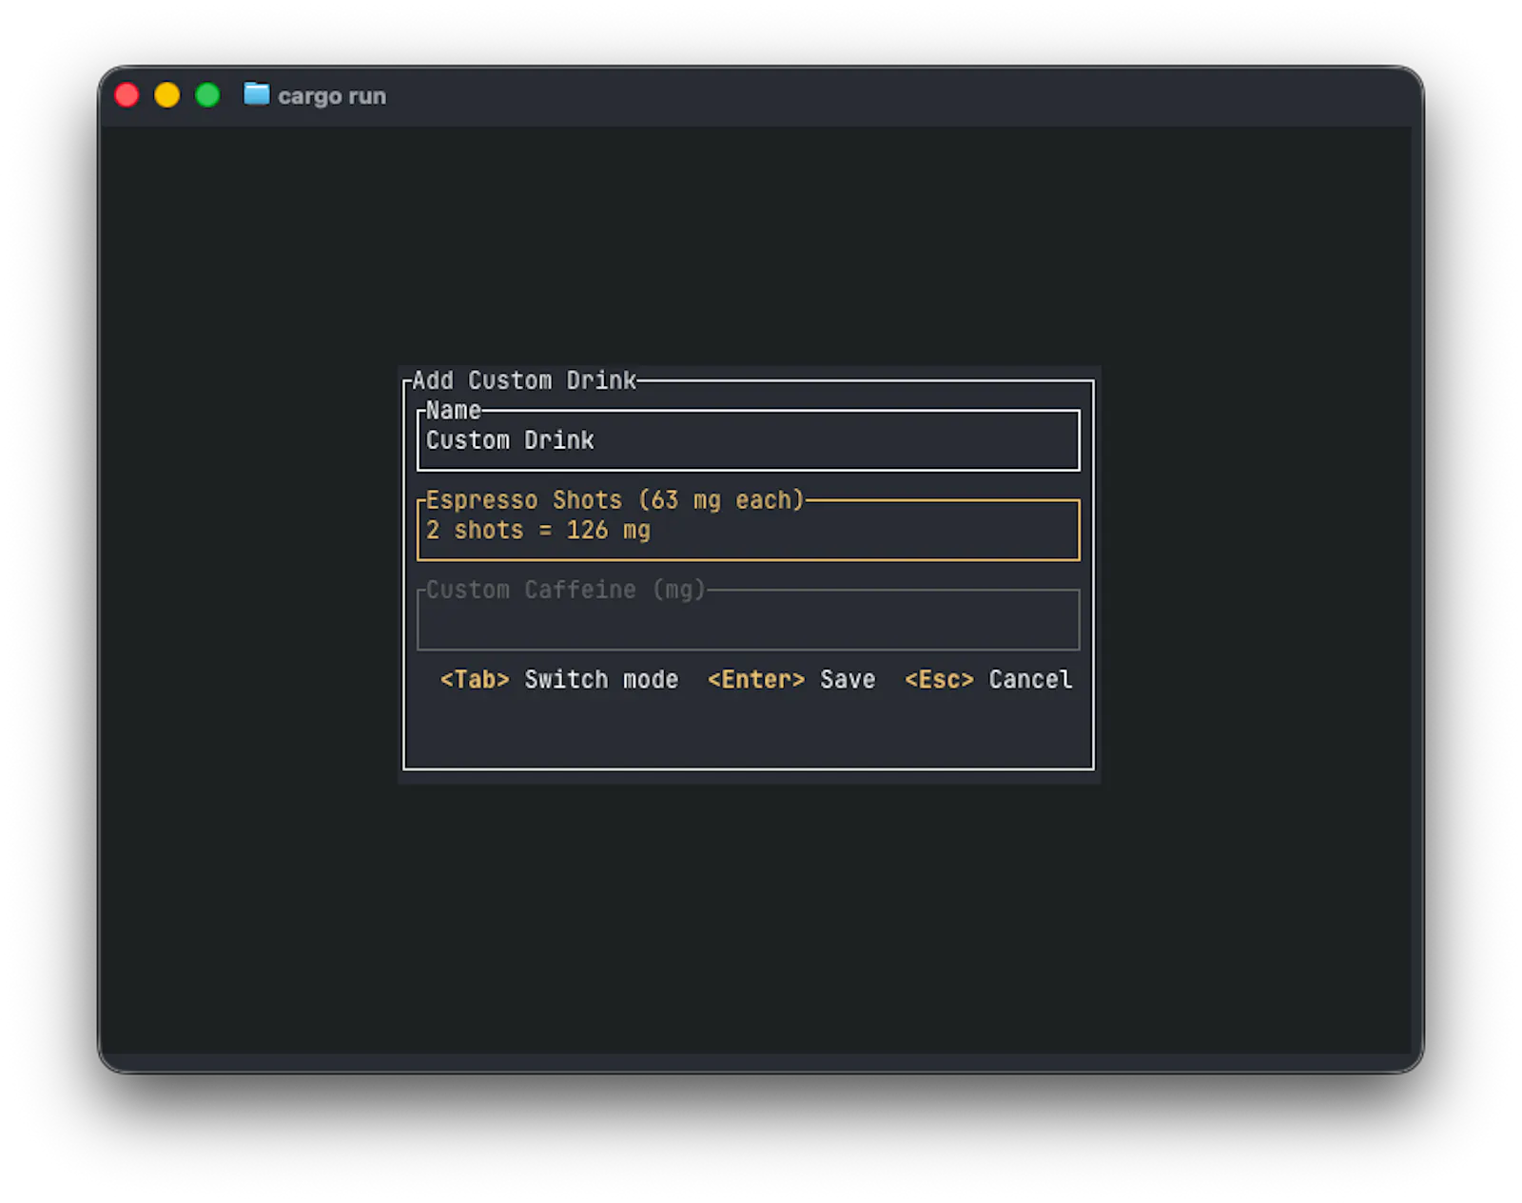Click the folder icon in title bar

pyautogui.click(x=256, y=94)
